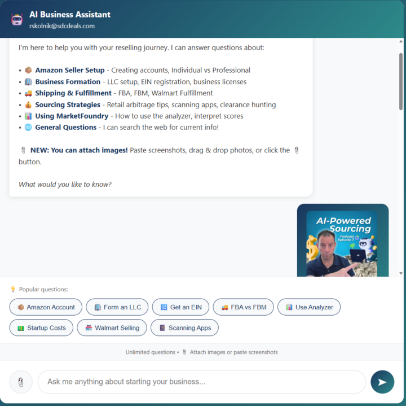Choose the Walmart Selling question chip
The image size is (406, 406).
pos(112,328)
